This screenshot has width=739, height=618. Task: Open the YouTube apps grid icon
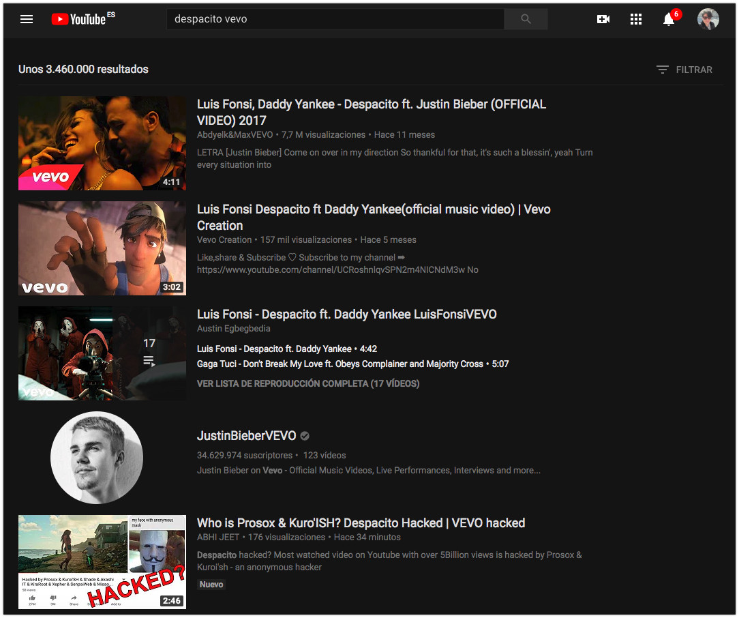(636, 19)
